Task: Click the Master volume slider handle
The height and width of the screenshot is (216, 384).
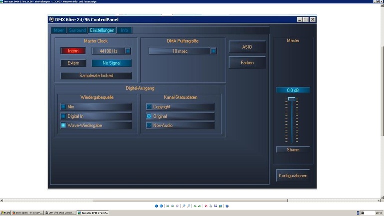Action: (292, 99)
